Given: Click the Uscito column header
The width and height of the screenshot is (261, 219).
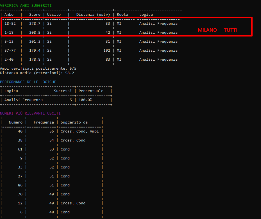Looking at the screenshot, I should 54,15.
